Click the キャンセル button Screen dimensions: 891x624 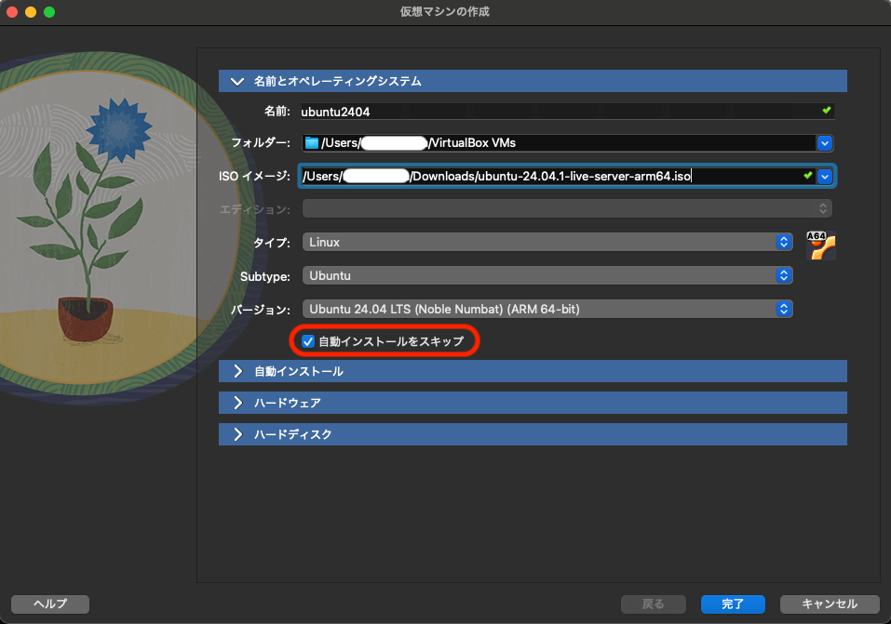pyautogui.click(x=830, y=604)
